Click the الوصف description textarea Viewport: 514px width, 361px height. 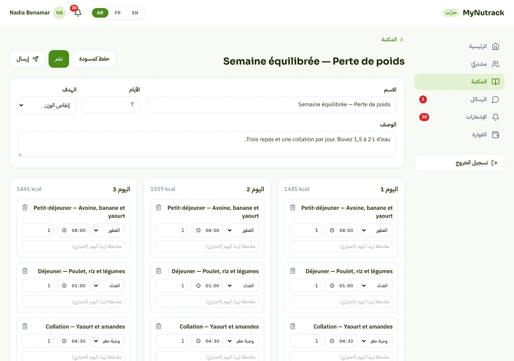point(207,144)
